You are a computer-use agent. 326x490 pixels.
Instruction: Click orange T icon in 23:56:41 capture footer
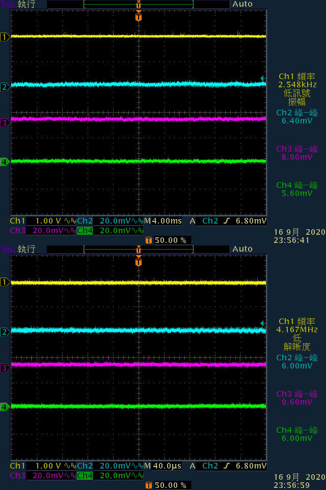[x=149, y=240]
